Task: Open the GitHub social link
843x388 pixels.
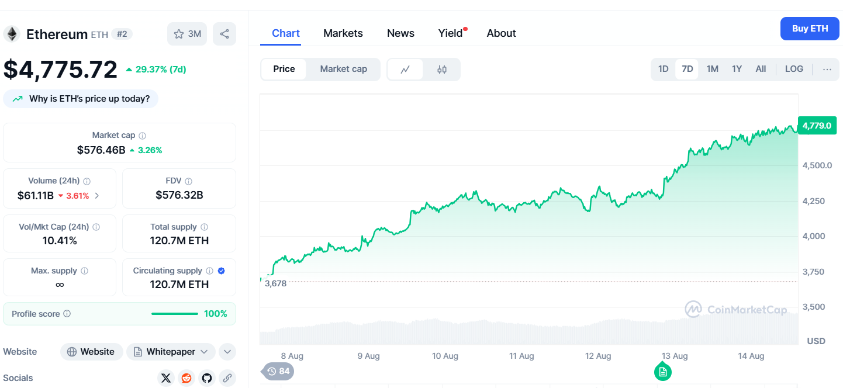Action: [207, 378]
